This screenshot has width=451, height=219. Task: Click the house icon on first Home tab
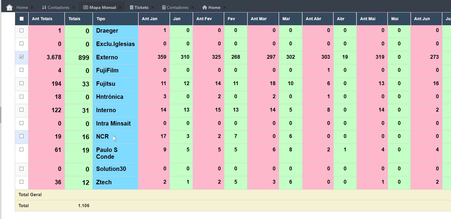tap(9, 7)
